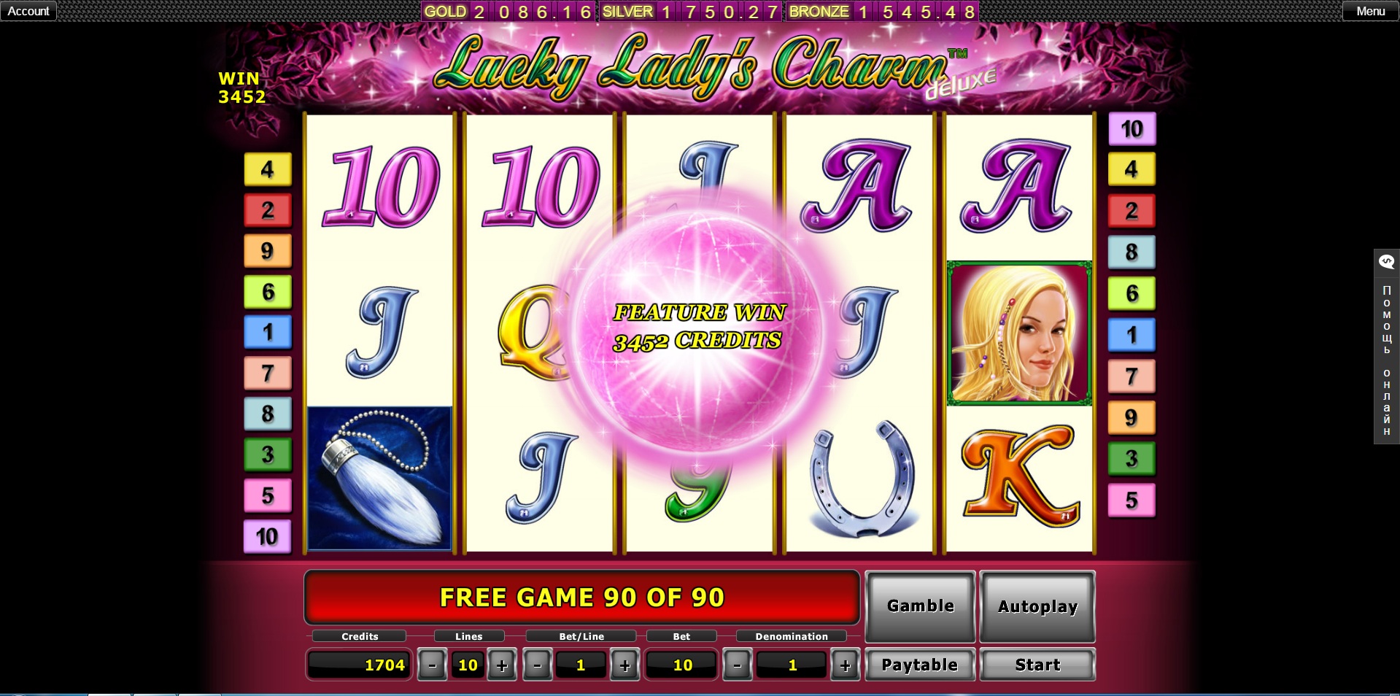Increase the Denomination value

[846, 665]
